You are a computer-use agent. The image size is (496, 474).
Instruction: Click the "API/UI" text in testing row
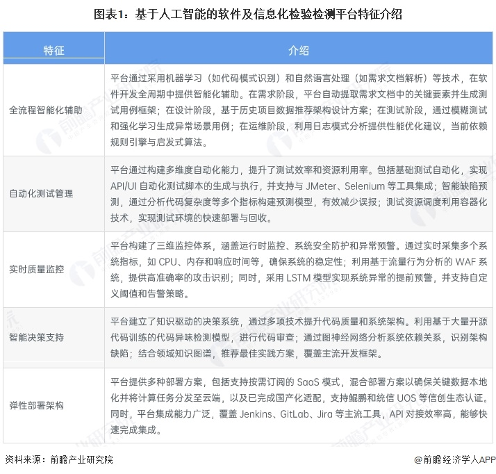click(125, 186)
